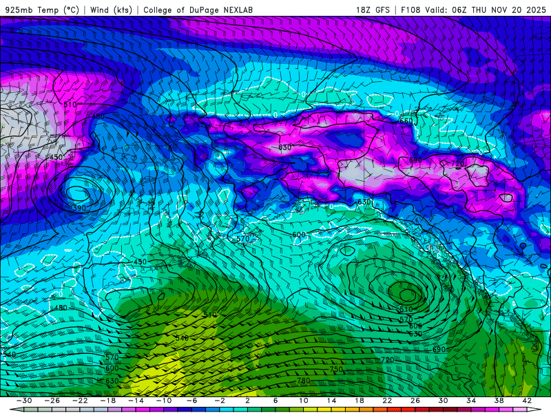Click the positive 26 scale label
Screen dimensions: 551x413
pyautogui.click(x=415, y=401)
